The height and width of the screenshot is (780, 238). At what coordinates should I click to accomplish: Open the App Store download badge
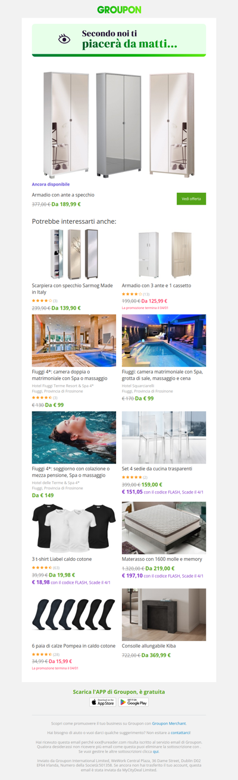pos(102,702)
